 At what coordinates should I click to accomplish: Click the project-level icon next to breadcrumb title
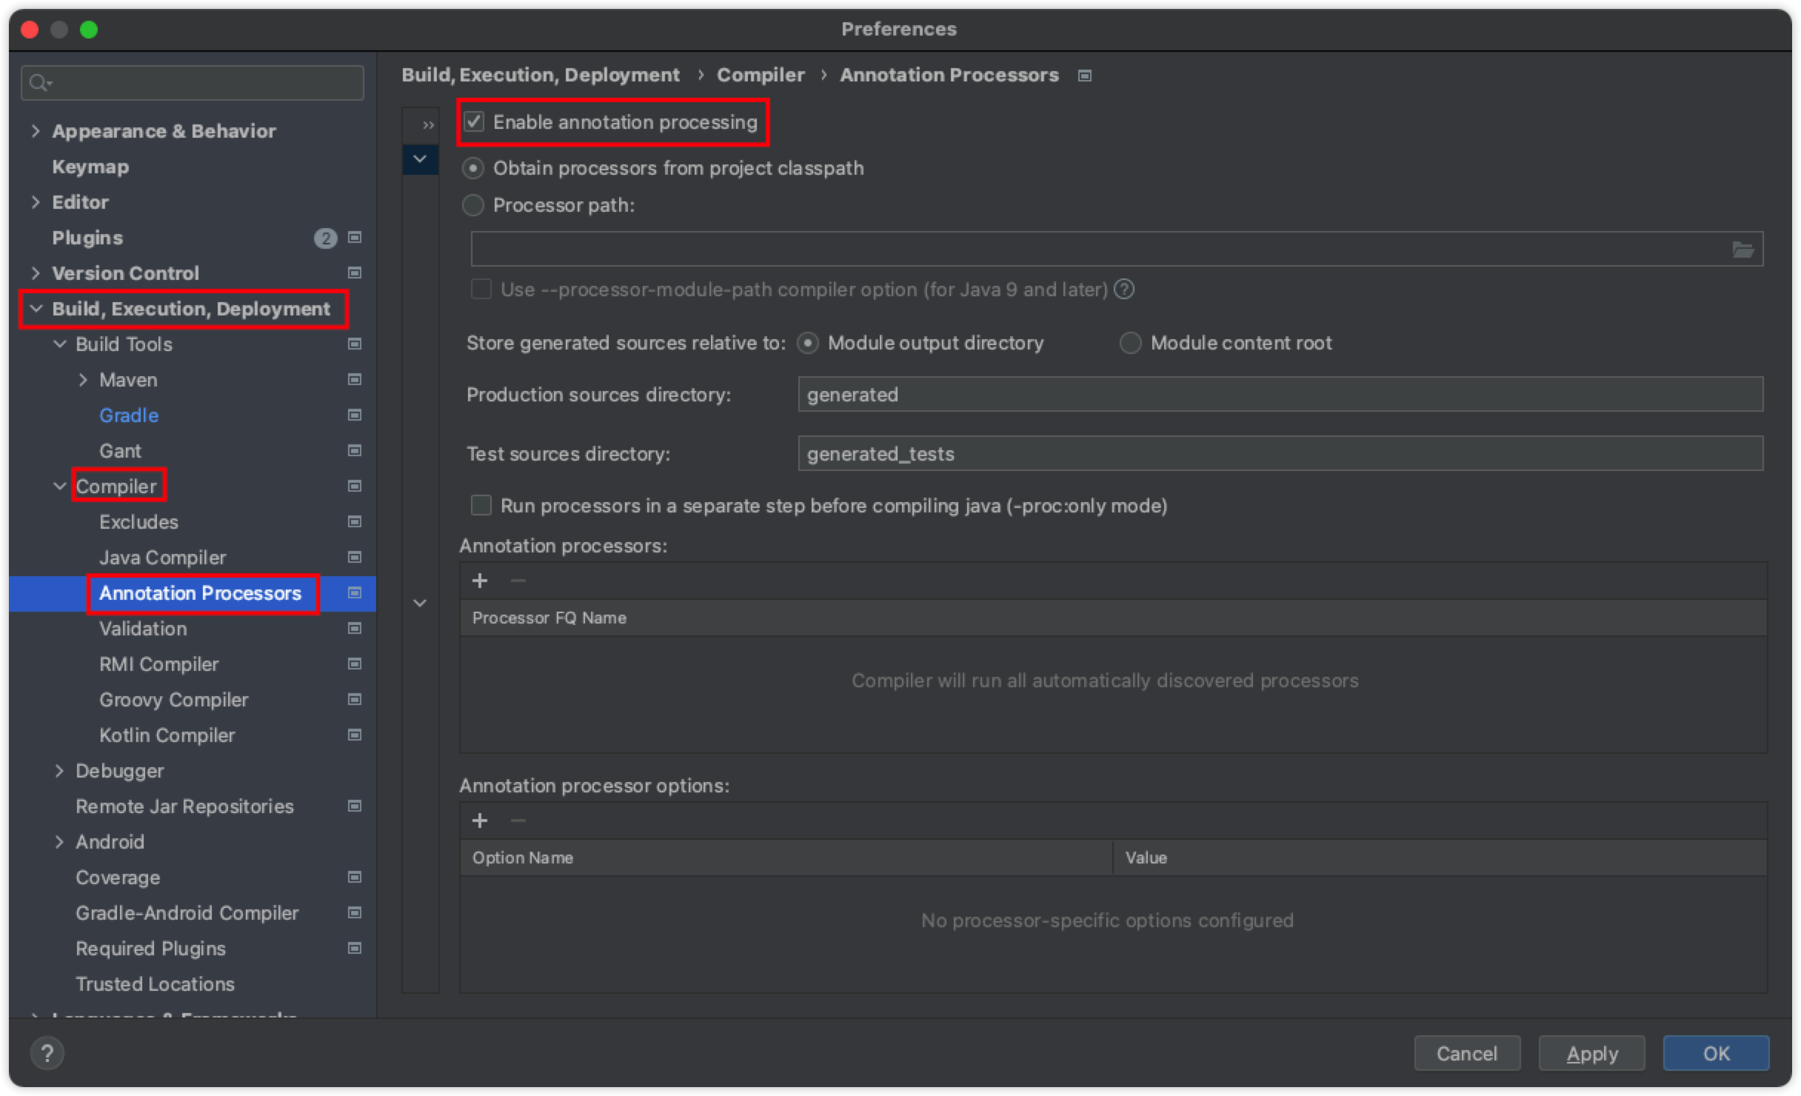point(1085,76)
